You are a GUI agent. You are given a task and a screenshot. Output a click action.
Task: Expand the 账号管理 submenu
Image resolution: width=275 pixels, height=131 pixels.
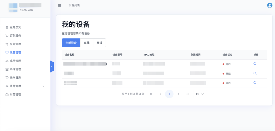click(x=25, y=86)
